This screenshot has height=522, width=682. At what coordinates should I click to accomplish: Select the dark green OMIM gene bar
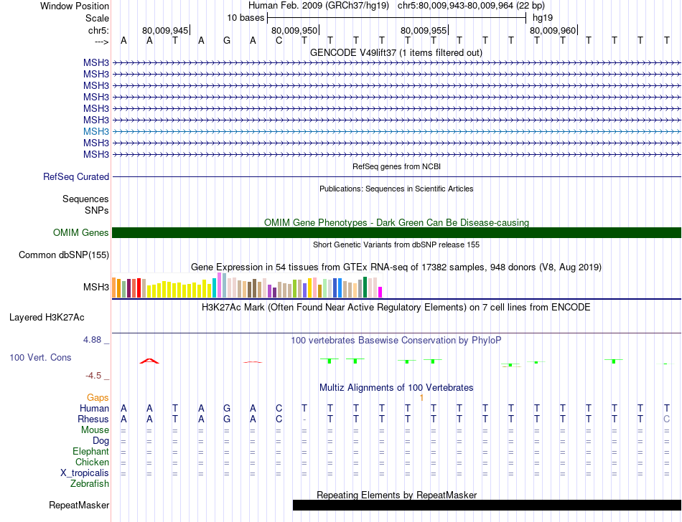396,233
